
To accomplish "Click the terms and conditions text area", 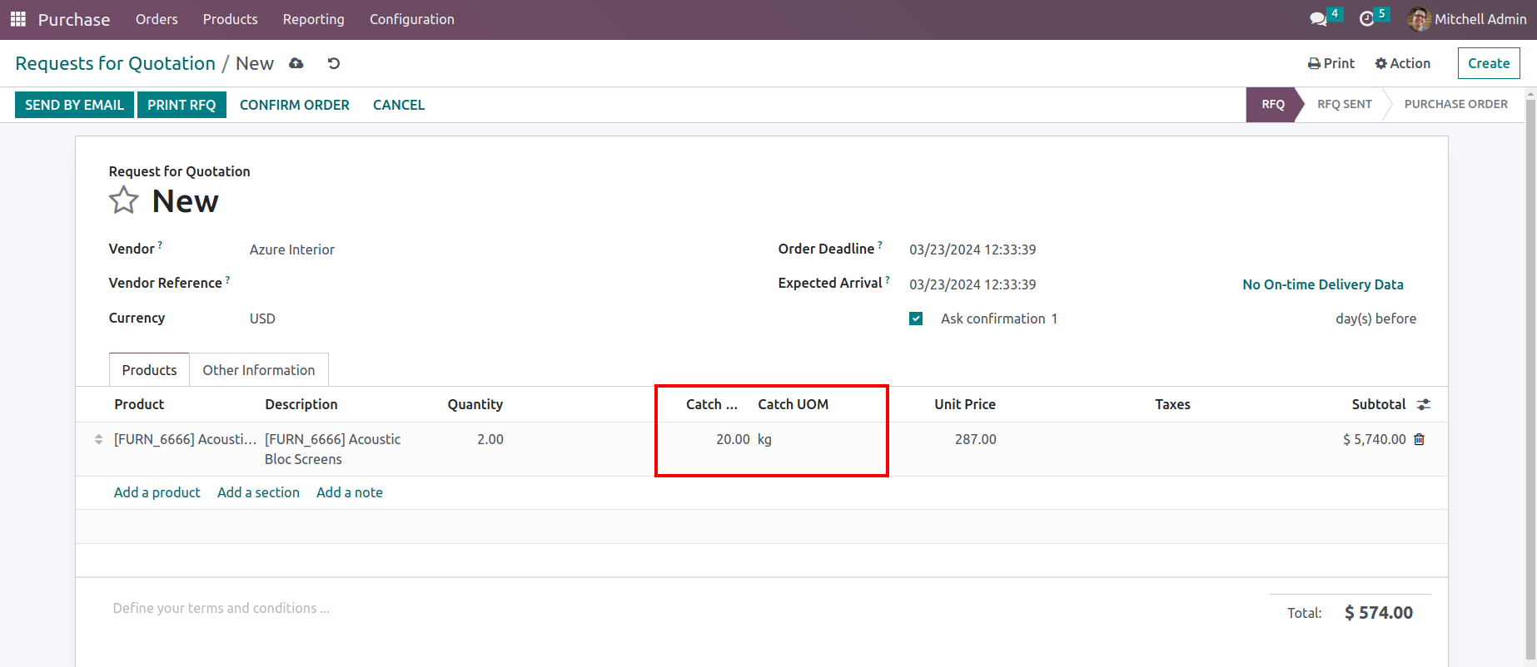I will coord(221,608).
